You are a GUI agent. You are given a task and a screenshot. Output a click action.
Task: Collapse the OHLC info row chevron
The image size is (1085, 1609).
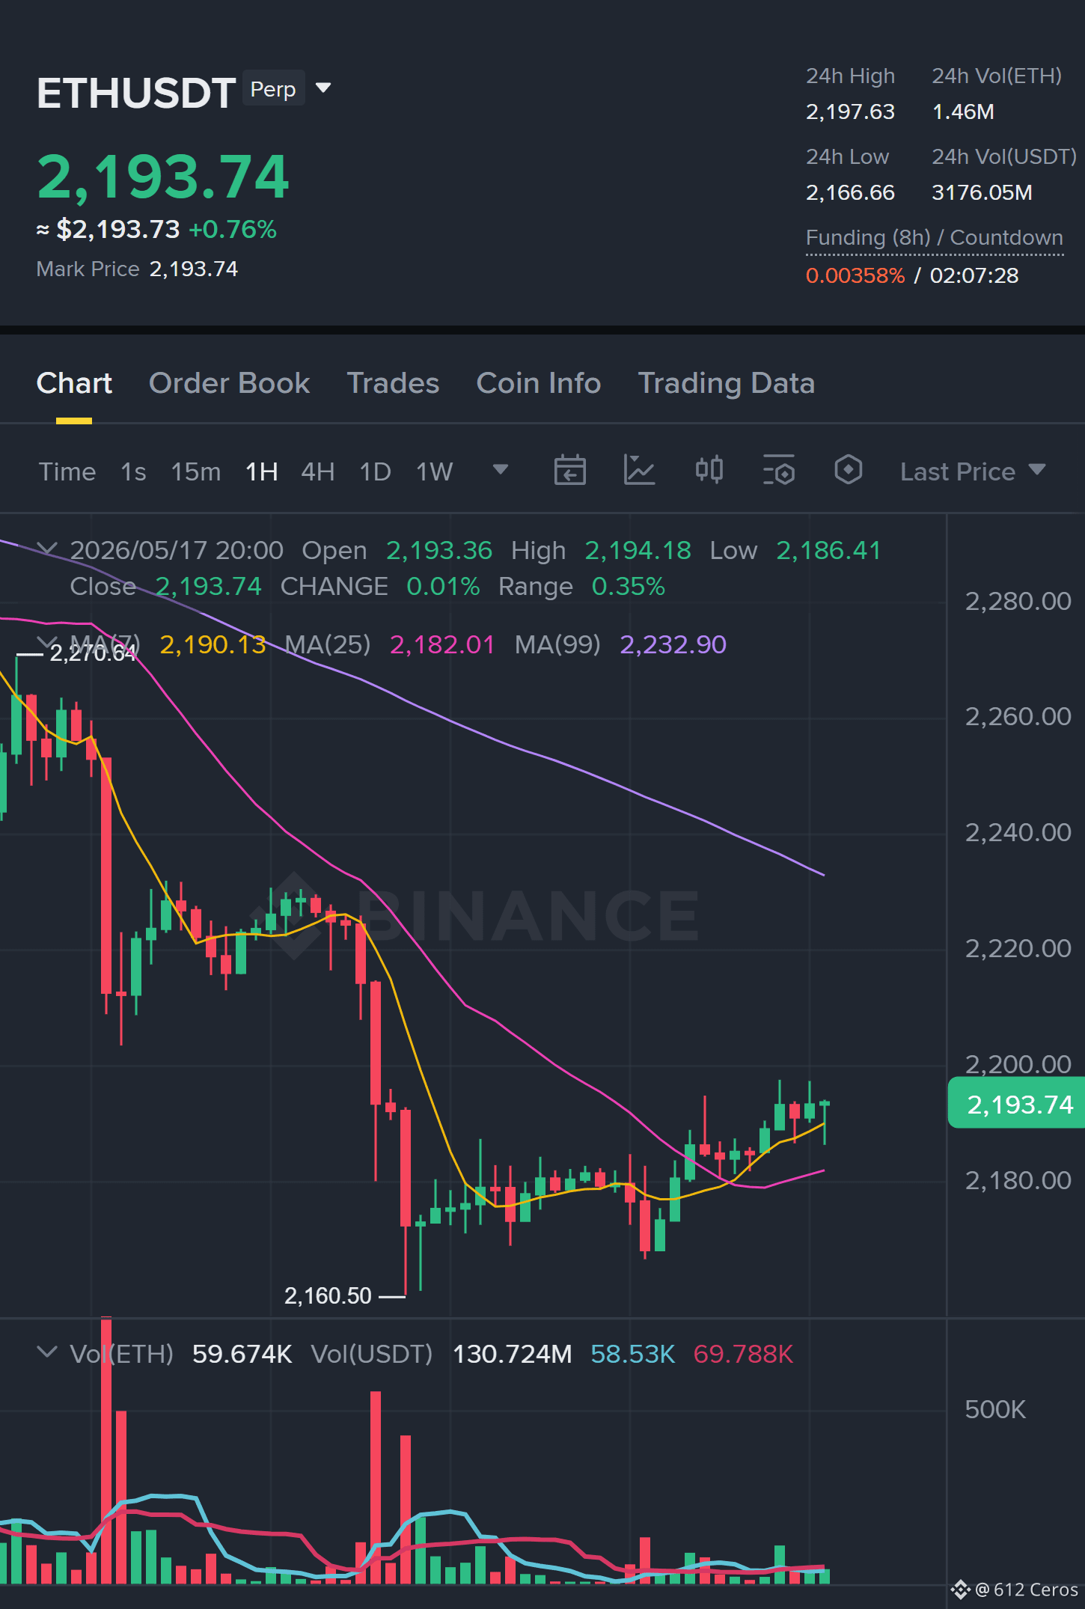47,549
